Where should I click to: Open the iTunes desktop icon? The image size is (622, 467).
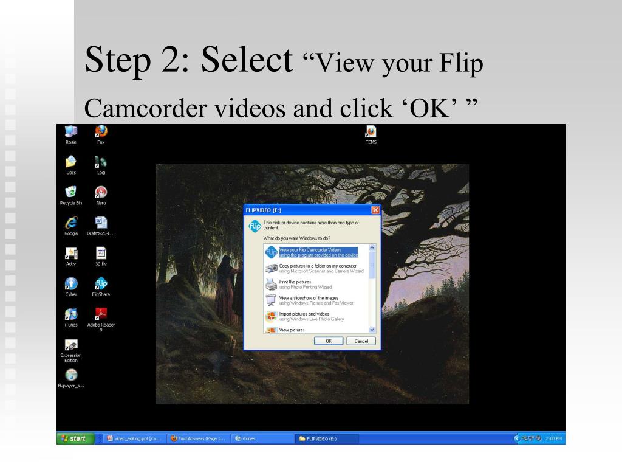pyautogui.click(x=71, y=317)
